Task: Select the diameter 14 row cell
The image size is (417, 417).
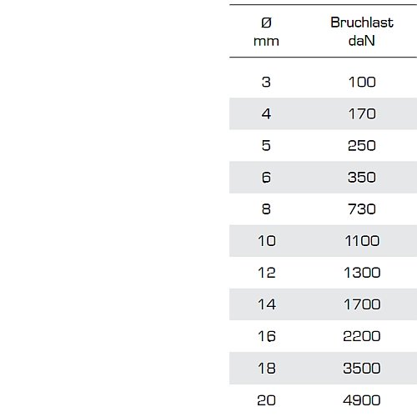Action: coord(267,304)
